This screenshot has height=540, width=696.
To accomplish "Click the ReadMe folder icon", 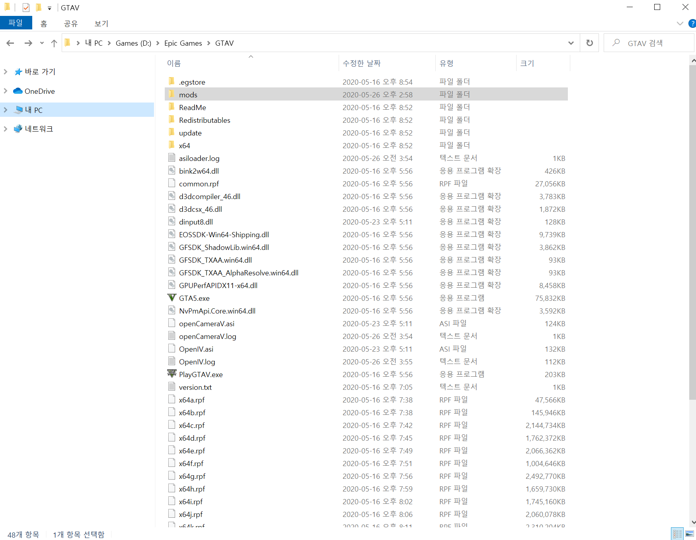I will (172, 107).
